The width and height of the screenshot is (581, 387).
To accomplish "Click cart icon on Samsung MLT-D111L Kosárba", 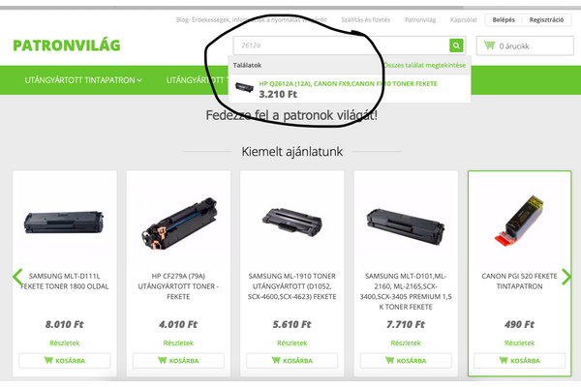I will click(x=48, y=360).
